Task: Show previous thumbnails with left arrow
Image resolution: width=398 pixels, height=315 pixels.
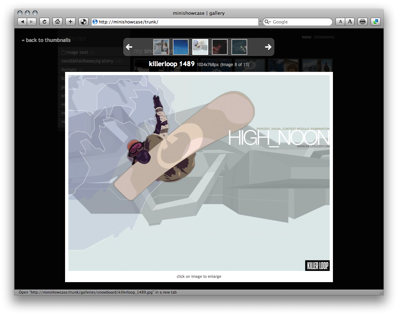Action: (x=129, y=47)
